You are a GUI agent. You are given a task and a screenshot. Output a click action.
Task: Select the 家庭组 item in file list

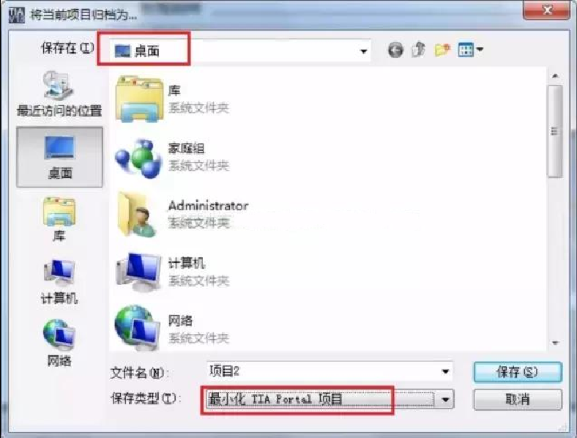(173, 157)
